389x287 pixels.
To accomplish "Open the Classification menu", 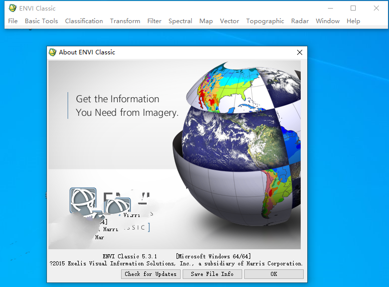I will (x=84, y=21).
